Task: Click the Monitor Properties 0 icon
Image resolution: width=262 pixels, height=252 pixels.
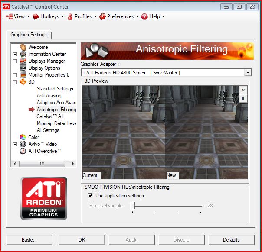Action: (x=23, y=75)
